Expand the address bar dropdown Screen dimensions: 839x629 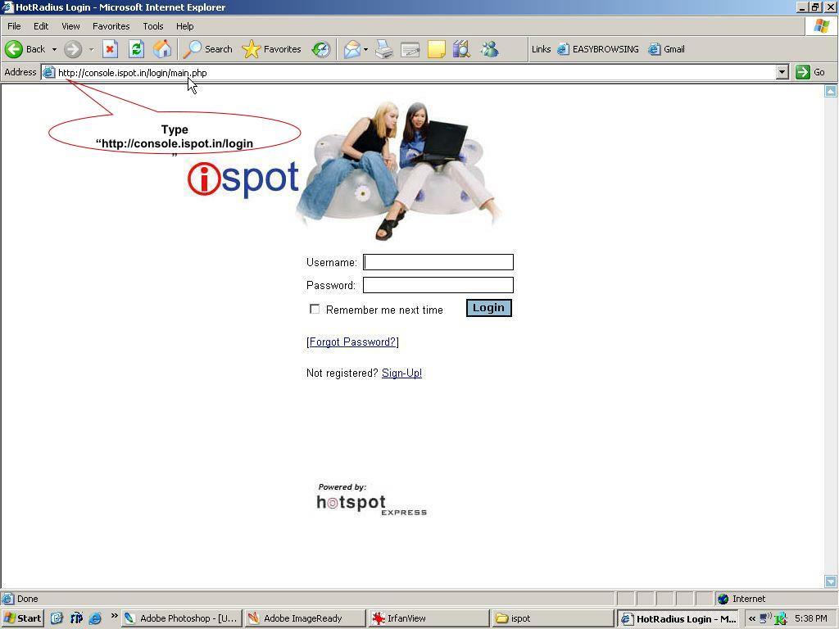(x=782, y=72)
